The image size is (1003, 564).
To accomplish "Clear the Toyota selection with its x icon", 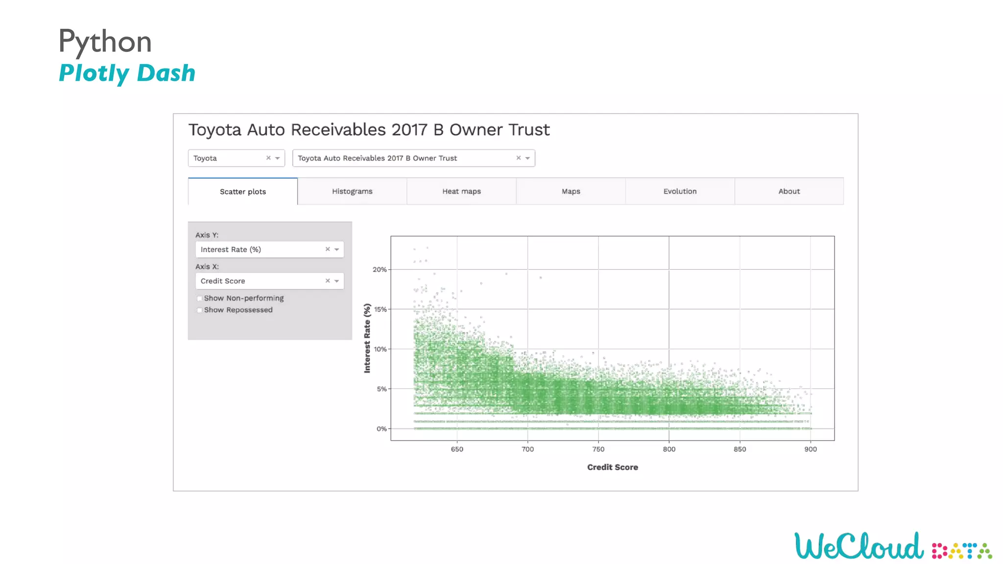I will click(268, 158).
